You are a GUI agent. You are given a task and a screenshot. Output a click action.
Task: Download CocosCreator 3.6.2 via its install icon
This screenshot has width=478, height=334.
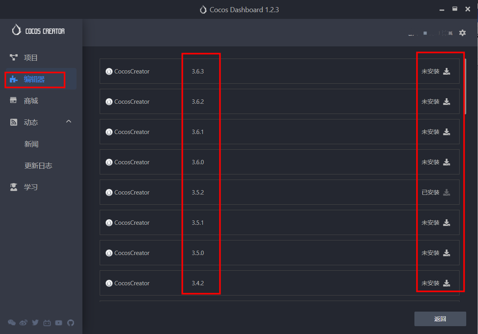(x=447, y=102)
